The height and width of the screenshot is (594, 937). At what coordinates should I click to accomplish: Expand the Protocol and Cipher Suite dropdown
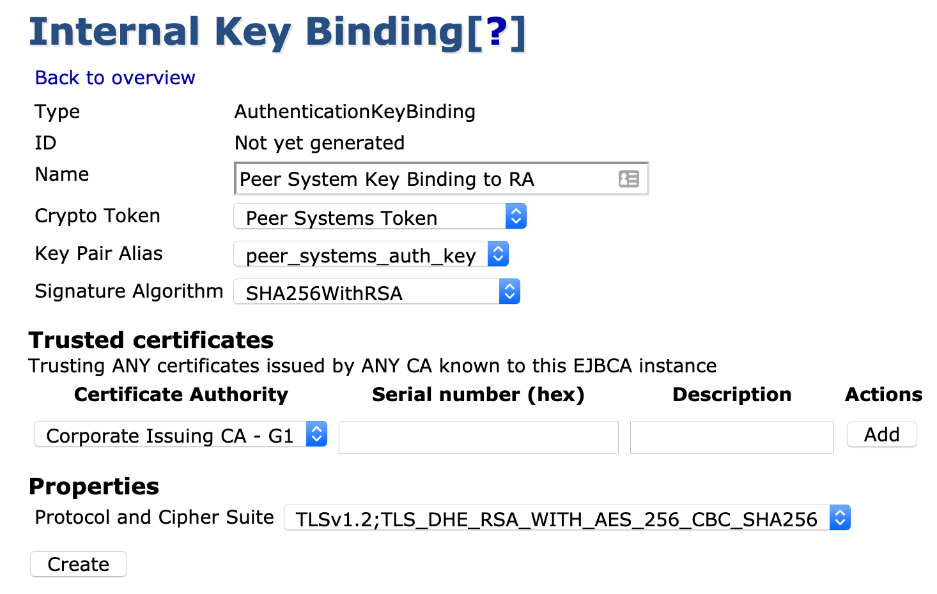pyautogui.click(x=566, y=518)
